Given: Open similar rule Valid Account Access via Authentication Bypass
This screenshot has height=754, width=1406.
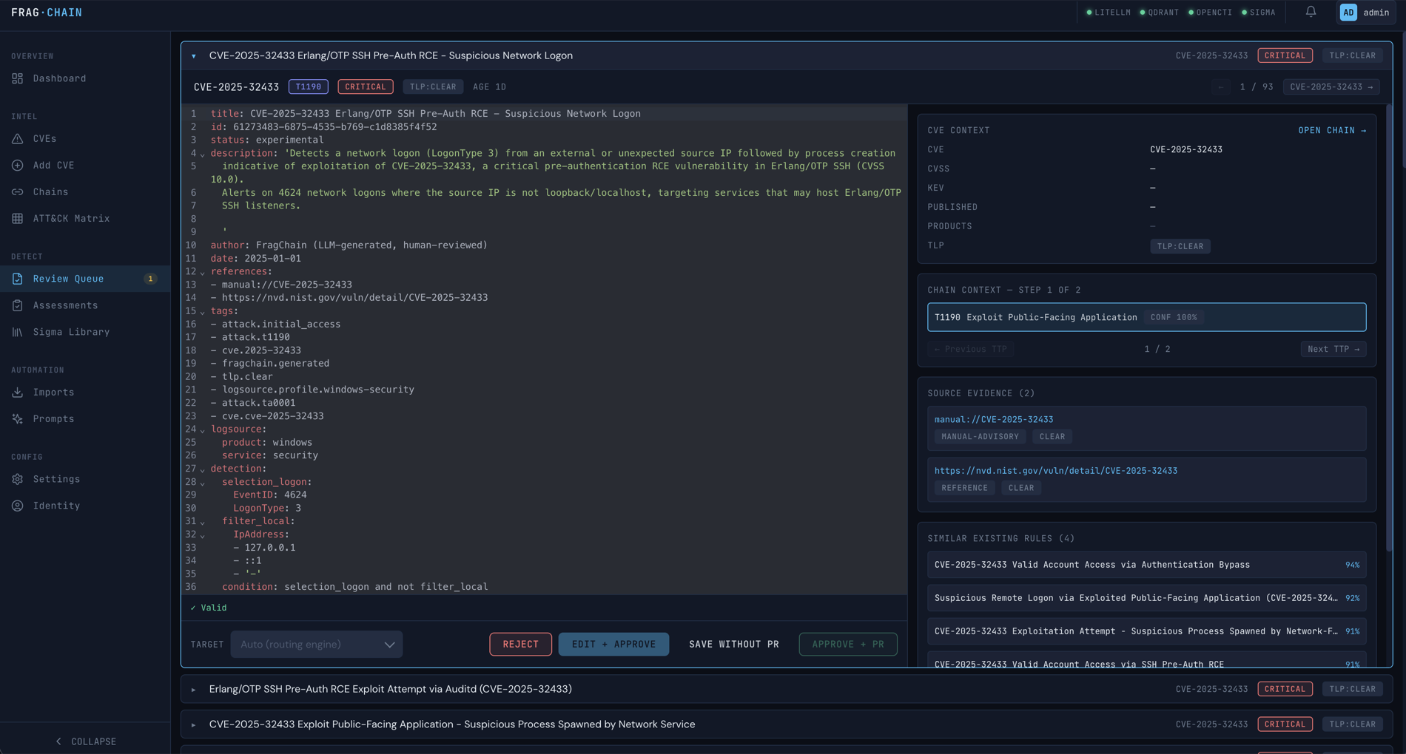Looking at the screenshot, I should click(x=1146, y=565).
